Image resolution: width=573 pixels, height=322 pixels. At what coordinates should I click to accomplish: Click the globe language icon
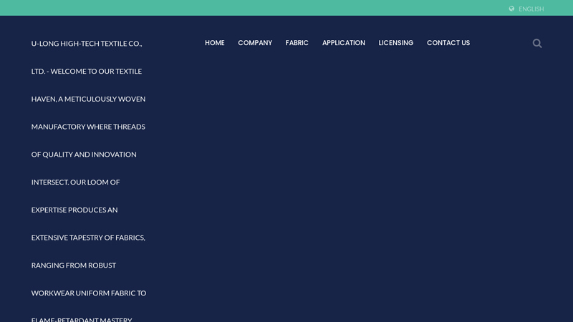[x=511, y=9]
